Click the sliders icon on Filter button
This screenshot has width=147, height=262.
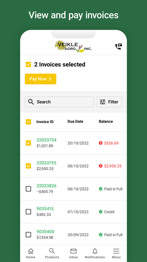click(102, 102)
